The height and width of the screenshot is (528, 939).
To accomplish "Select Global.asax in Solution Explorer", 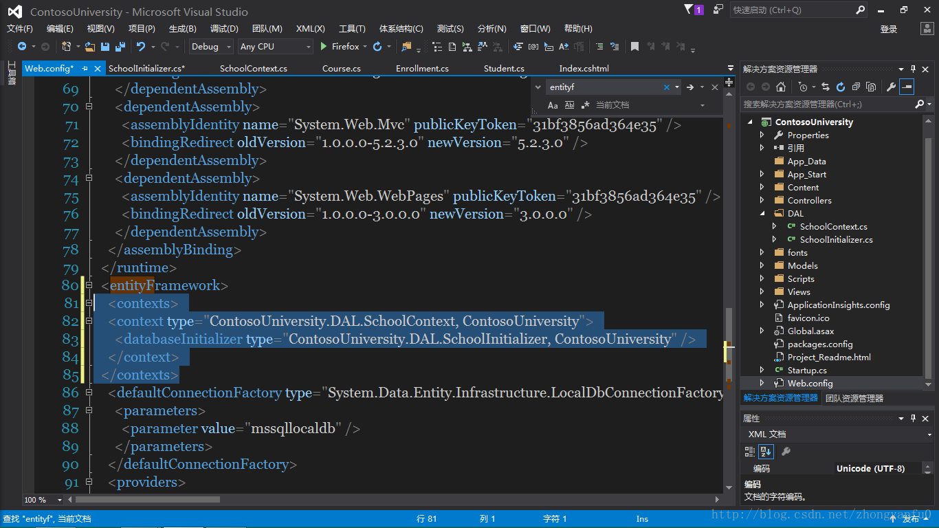I will [811, 331].
